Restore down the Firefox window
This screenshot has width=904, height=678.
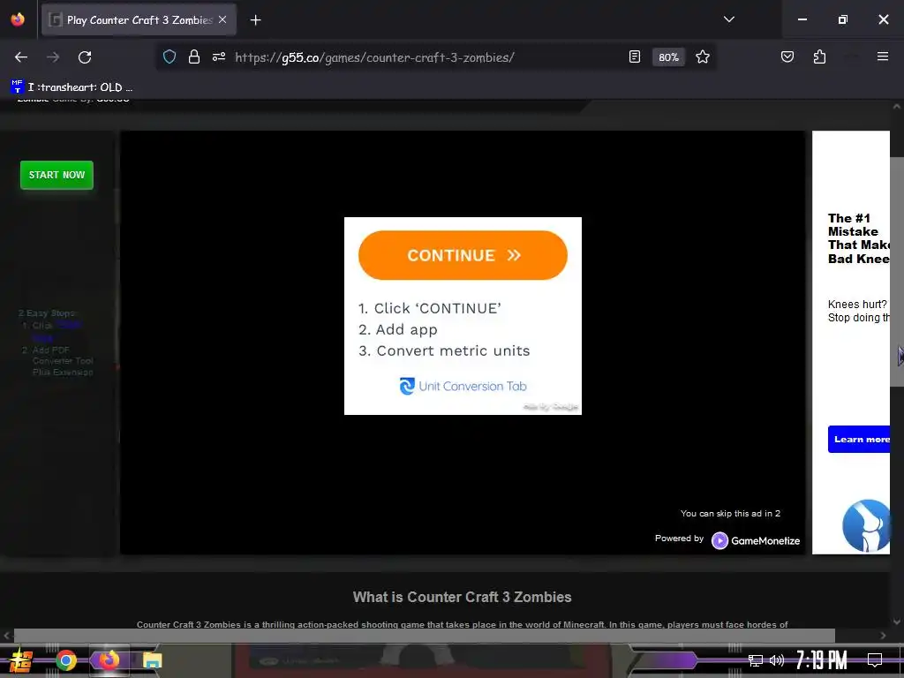(x=842, y=19)
